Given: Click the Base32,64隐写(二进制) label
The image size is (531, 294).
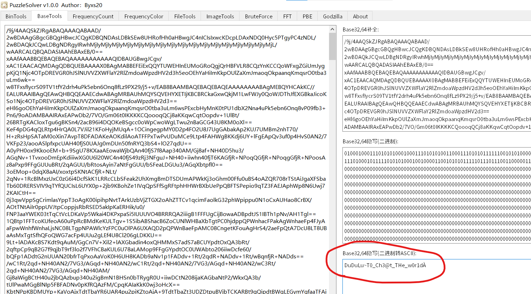Looking at the screenshot, I should tap(370, 141).
